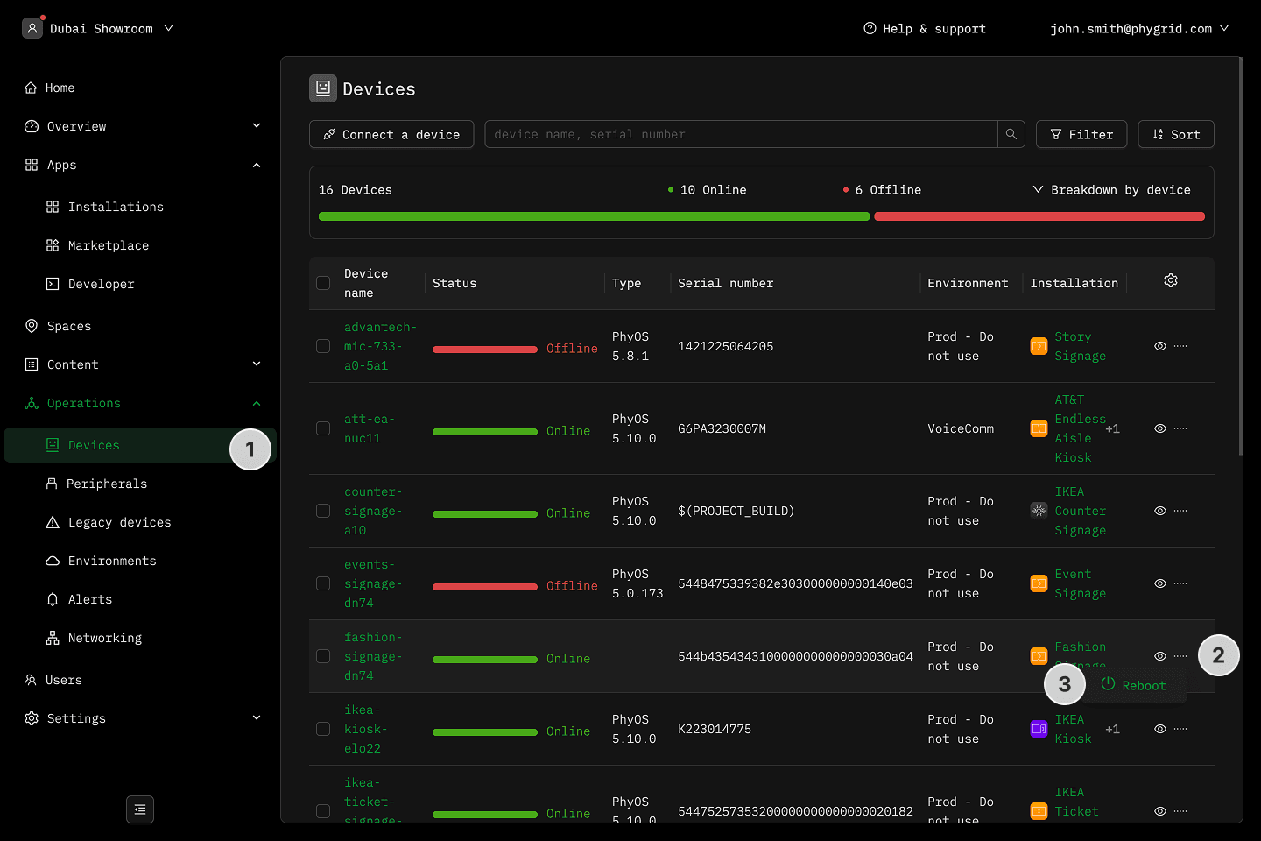This screenshot has height=841, width=1261.
Task: Select the advantech-mic-733-a0-5a1 device checkbox
Action: click(323, 346)
